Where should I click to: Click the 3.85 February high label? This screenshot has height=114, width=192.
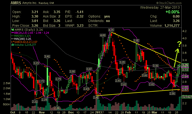tap(136, 41)
